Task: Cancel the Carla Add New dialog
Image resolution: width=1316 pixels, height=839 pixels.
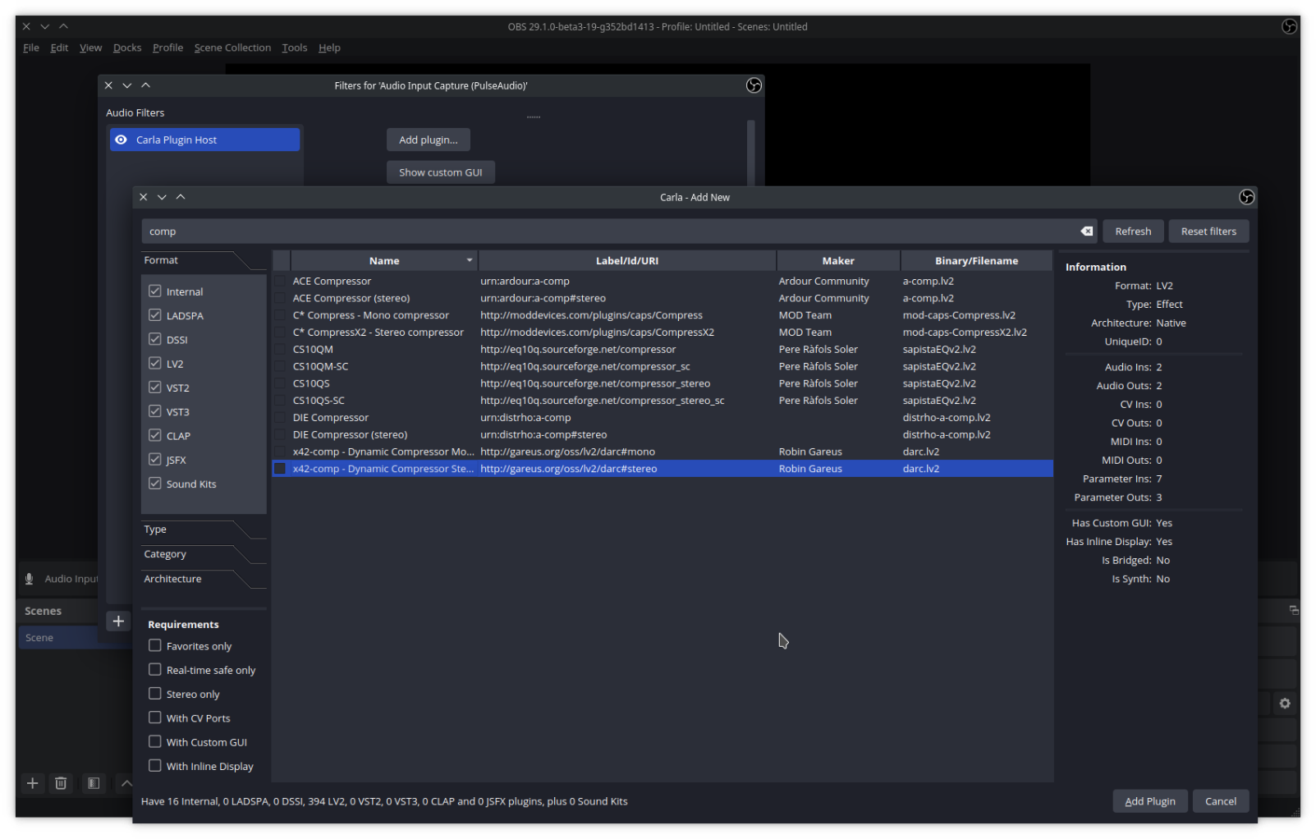Action: coord(1221,801)
